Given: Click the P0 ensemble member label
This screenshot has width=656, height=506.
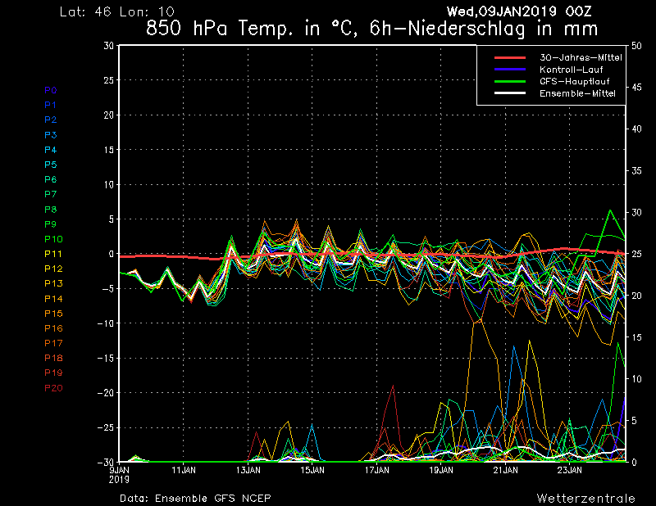Looking at the screenshot, I should pyautogui.click(x=51, y=90).
